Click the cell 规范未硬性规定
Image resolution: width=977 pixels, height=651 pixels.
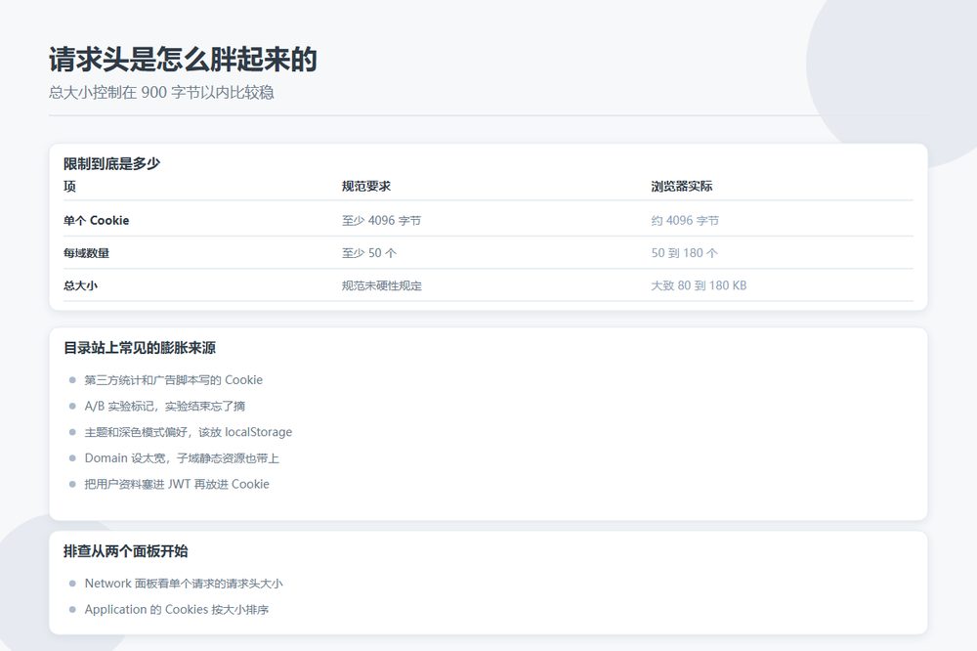[x=381, y=285]
